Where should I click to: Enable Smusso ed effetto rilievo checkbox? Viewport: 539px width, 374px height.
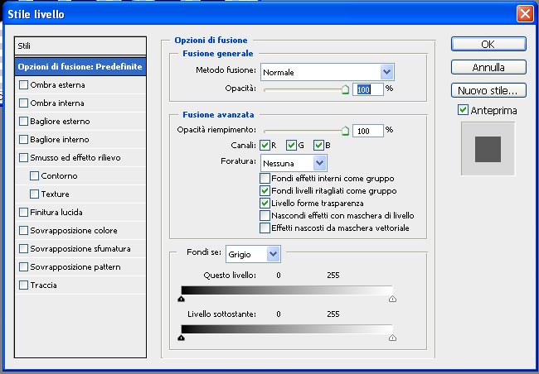[x=23, y=157]
